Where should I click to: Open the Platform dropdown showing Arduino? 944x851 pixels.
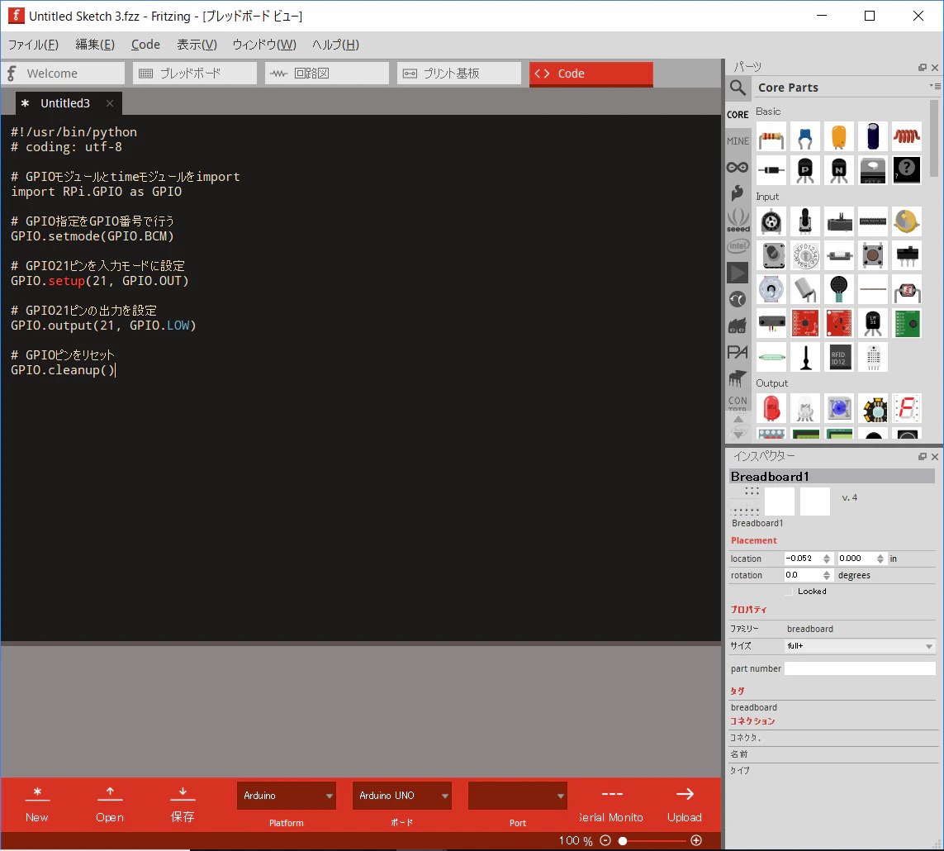(287, 796)
